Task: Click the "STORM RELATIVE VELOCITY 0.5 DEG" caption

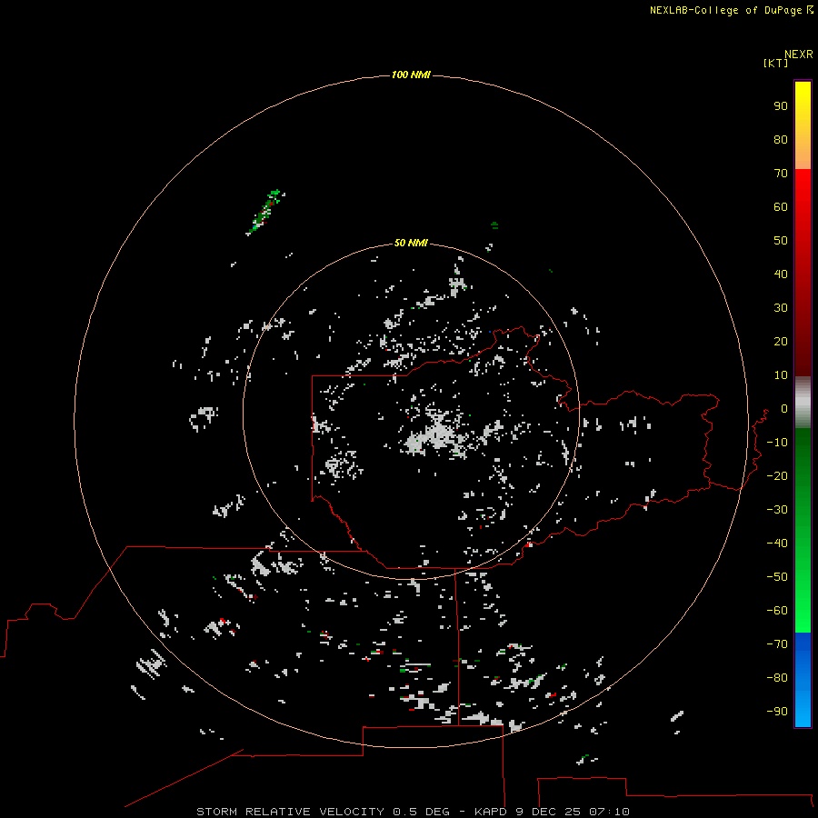Action: [x=323, y=812]
